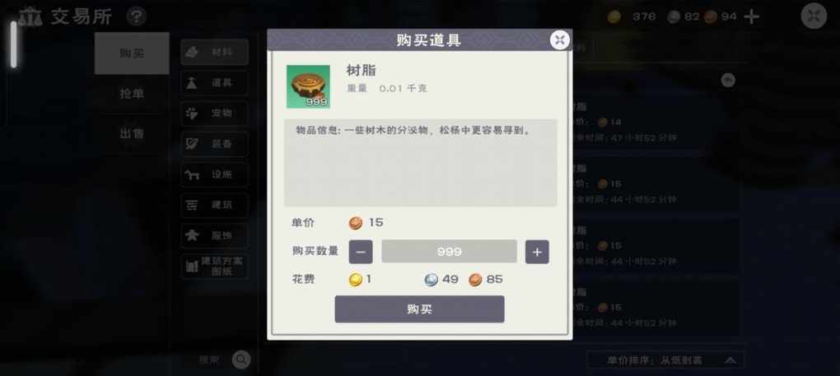
Task: Add currency with the top plus icon
Action: [x=752, y=16]
